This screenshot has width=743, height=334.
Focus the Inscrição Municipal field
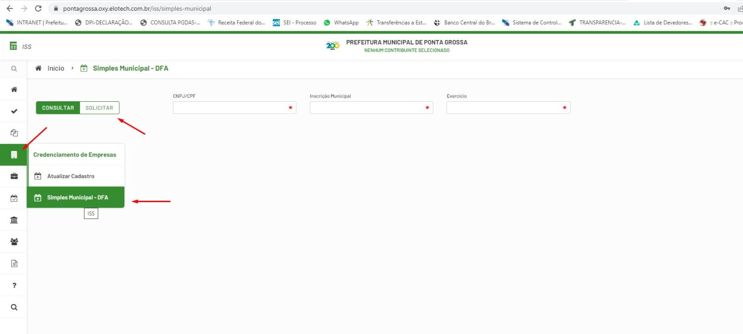point(367,108)
